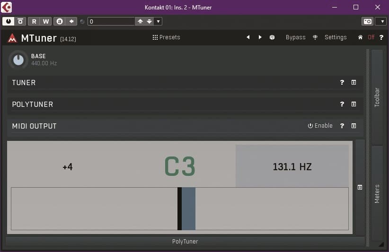The width and height of the screenshot is (389, 252).
Task: Step to previous preset with up arrow
Action: point(140,21)
